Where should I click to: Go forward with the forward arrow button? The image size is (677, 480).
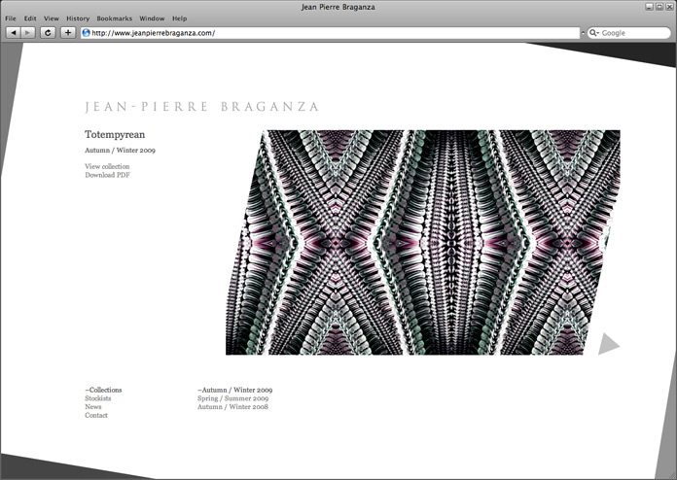28,33
